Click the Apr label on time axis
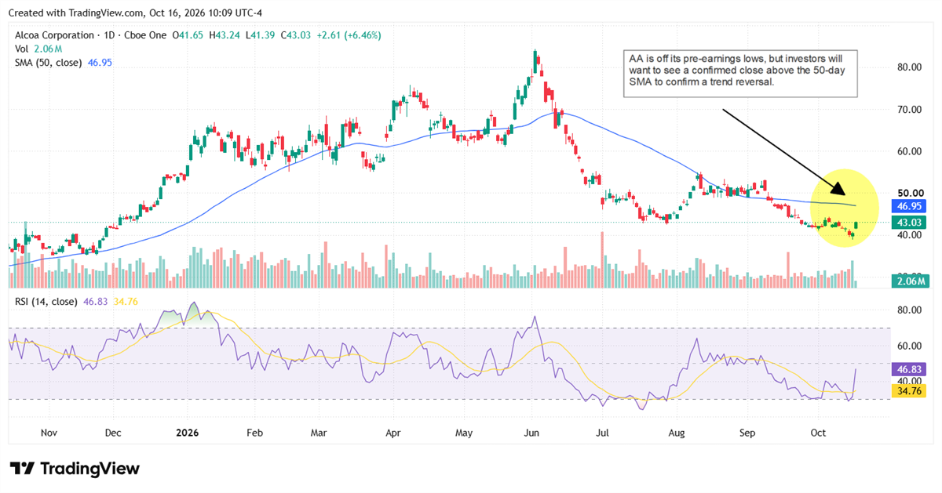The width and height of the screenshot is (942, 493). (x=394, y=432)
